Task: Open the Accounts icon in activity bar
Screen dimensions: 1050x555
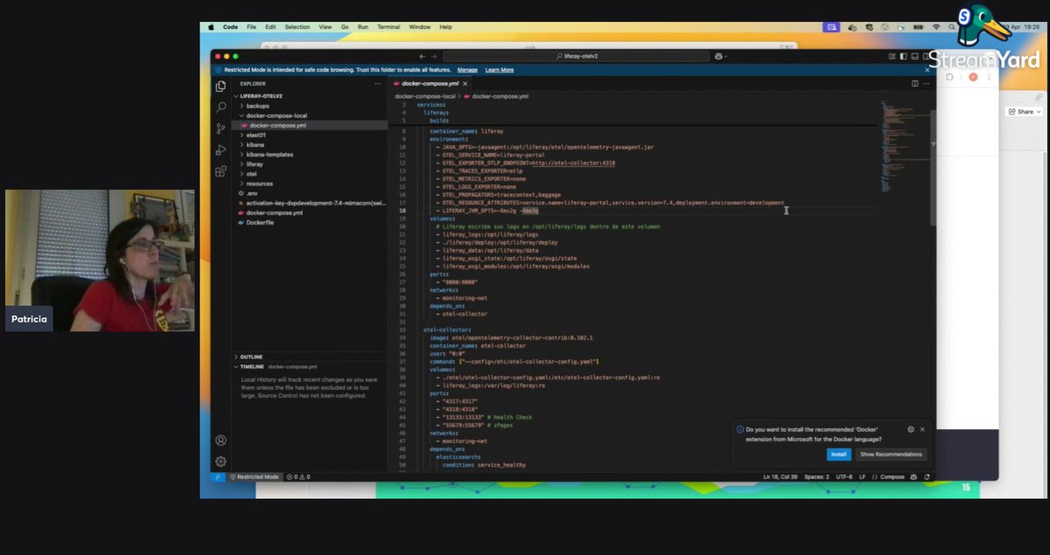Action: (x=220, y=441)
